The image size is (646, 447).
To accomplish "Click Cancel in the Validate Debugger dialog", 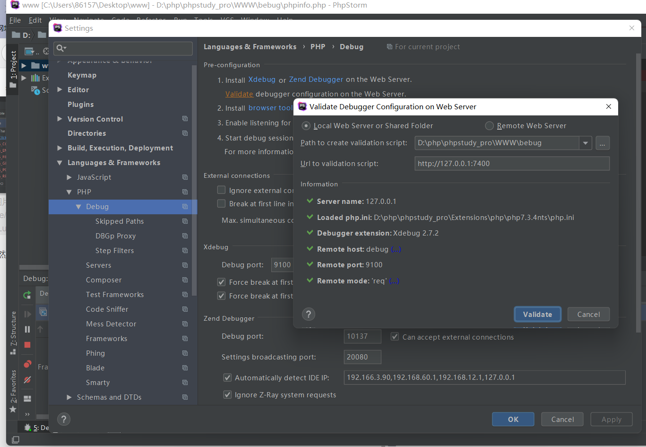I will tap(588, 314).
